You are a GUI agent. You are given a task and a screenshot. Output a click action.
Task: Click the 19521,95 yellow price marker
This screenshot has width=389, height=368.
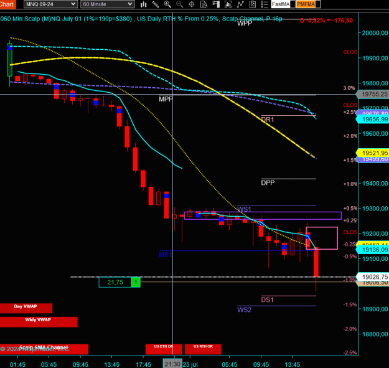(373, 153)
